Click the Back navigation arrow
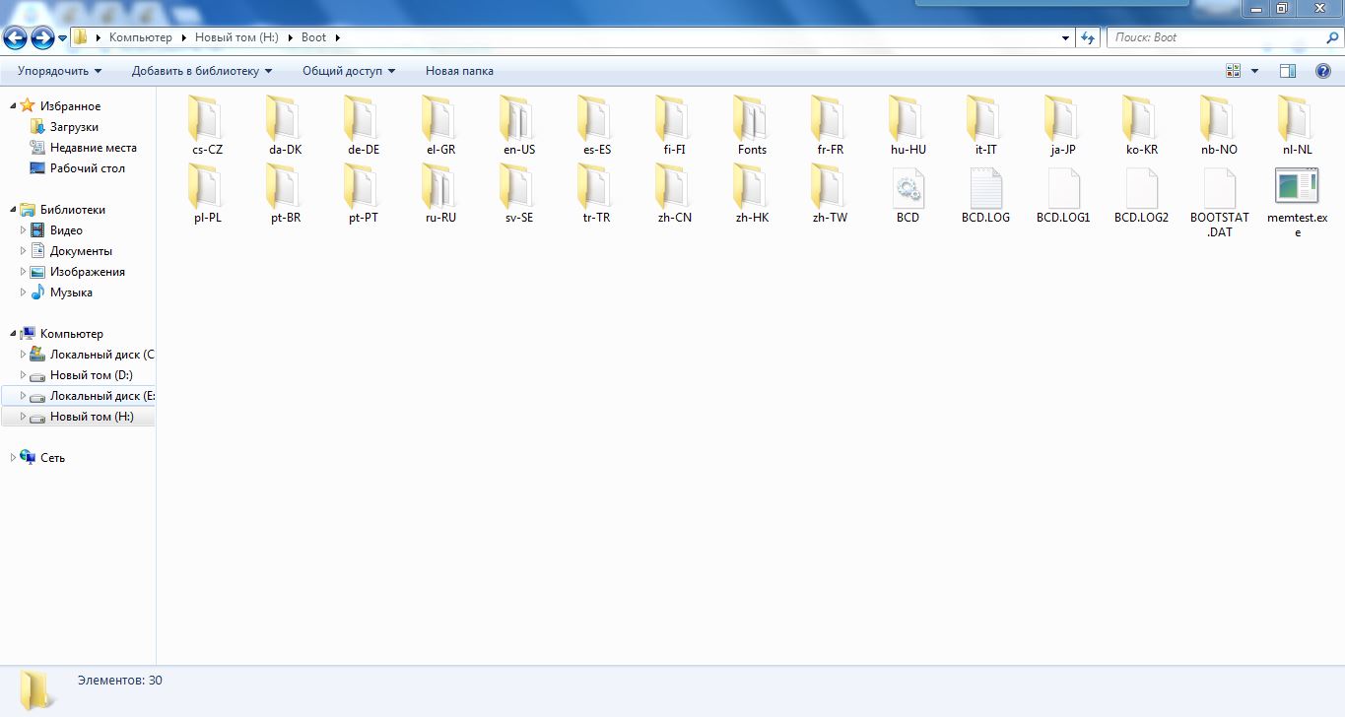Image resolution: width=1345 pixels, height=717 pixels. pyautogui.click(x=16, y=38)
